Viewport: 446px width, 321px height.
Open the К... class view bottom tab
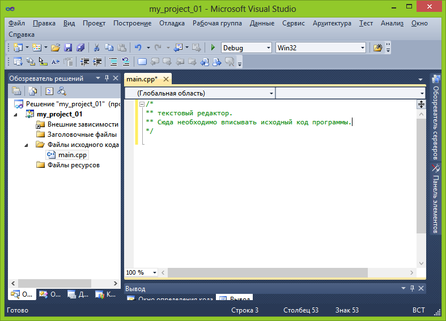(105, 294)
